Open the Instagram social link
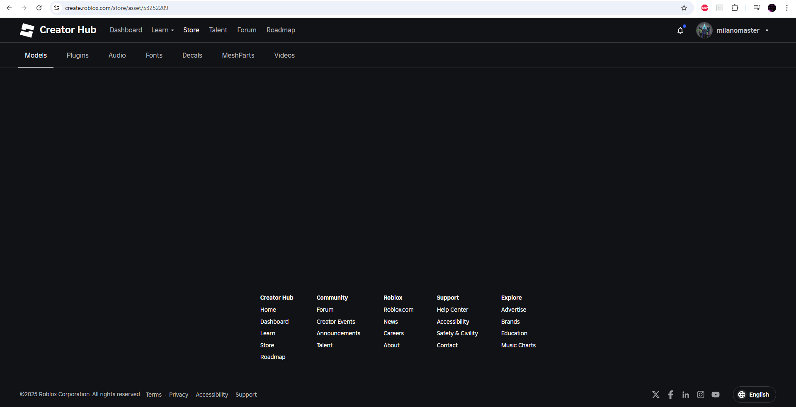 [701, 395]
